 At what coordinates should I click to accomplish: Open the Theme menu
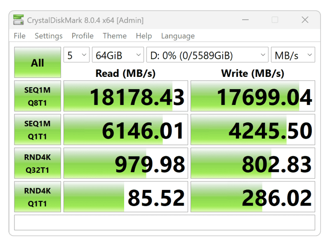tap(115, 36)
